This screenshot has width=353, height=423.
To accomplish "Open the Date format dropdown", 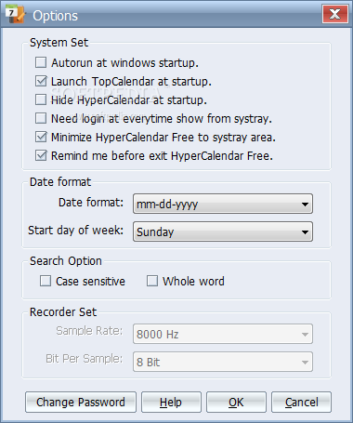I will [223, 204].
